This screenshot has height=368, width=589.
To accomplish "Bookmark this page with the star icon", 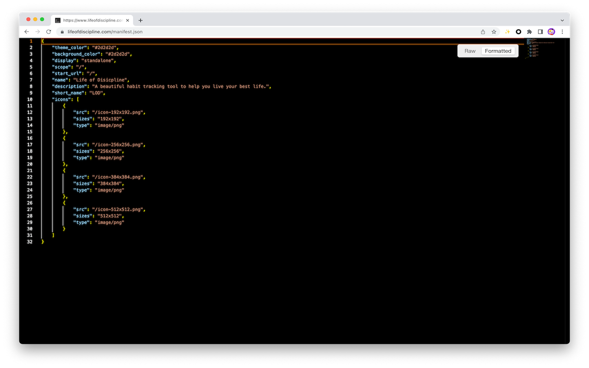I will pyautogui.click(x=494, y=32).
